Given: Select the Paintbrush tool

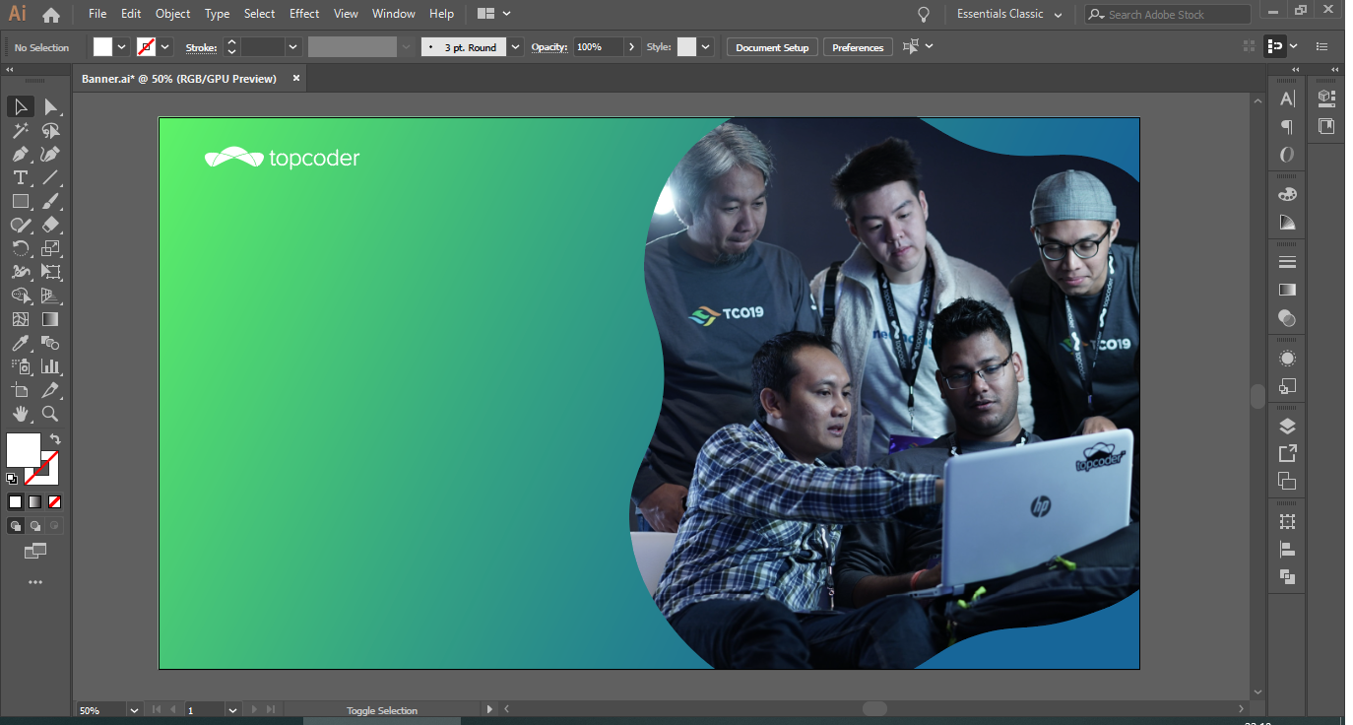Looking at the screenshot, I should [51, 201].
